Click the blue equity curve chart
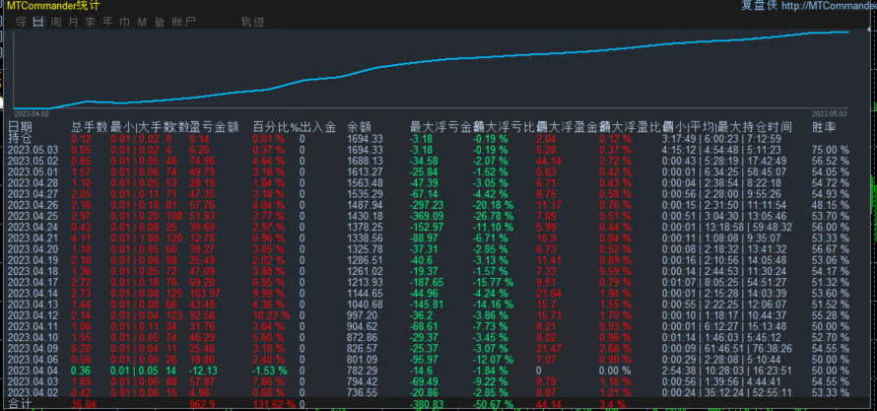Image resolution: width=877 pixels, height=411 pixels. (431, 70)
